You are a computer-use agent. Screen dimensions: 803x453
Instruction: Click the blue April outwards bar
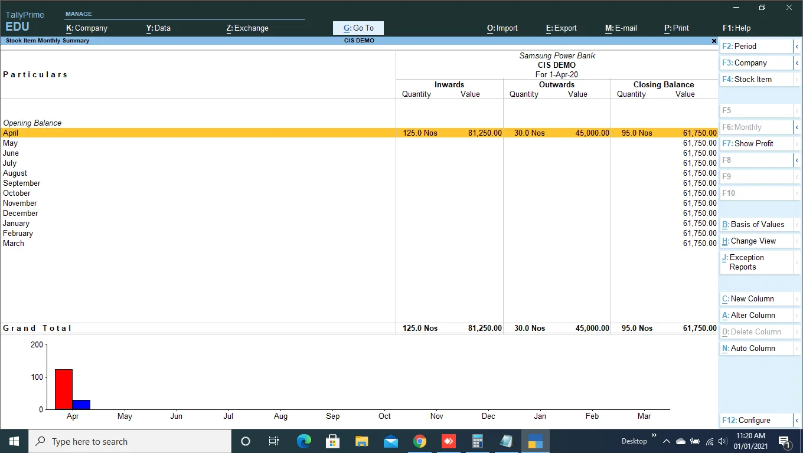pos(81,405)
